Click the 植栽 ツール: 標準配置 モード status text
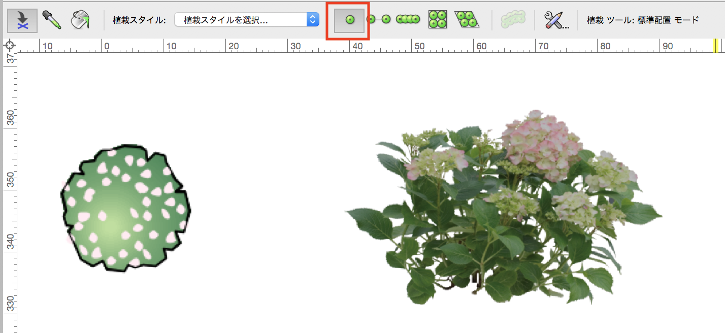The image size is (725, 333). [x=642, y=20]
